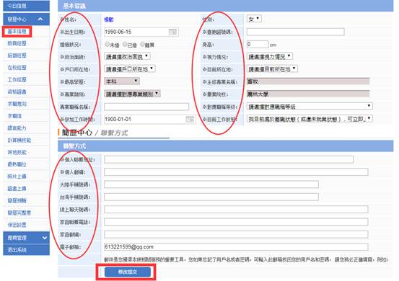The height and width of the screenshot is (281, 399).
Task: Click the 線上聊天號碼 input field
Action: pyautogui.click(x=236, y=209)
